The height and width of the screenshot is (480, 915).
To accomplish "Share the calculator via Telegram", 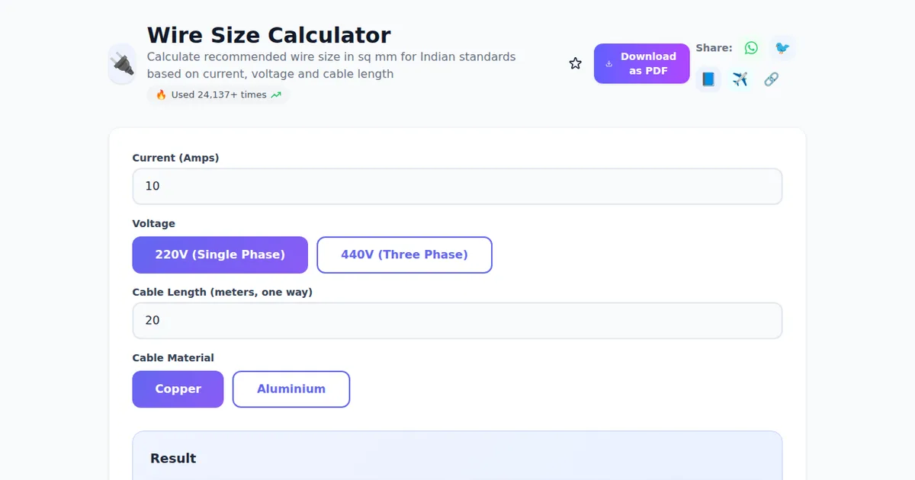I will (x=739, y=78).
